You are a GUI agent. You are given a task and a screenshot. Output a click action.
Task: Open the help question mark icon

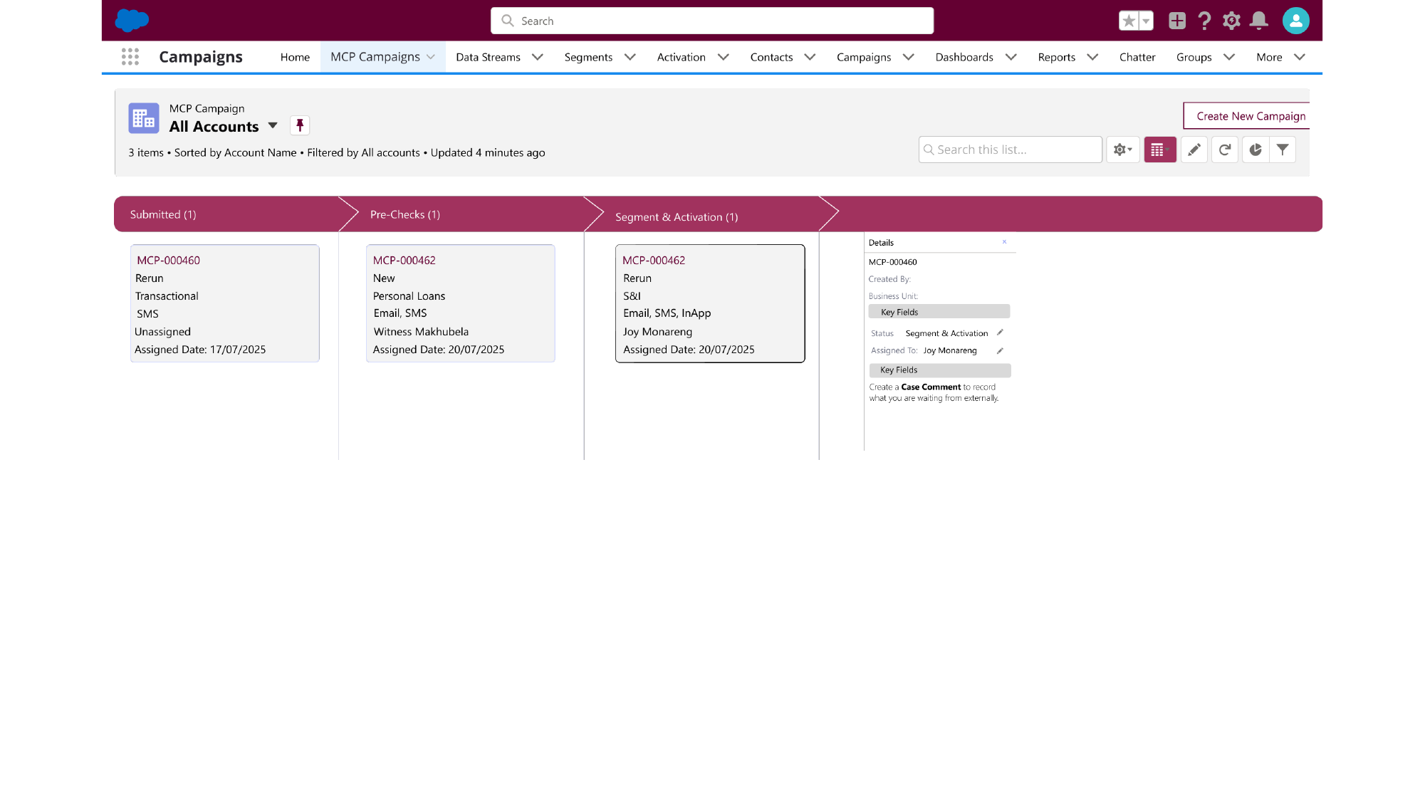[1204, 21]
